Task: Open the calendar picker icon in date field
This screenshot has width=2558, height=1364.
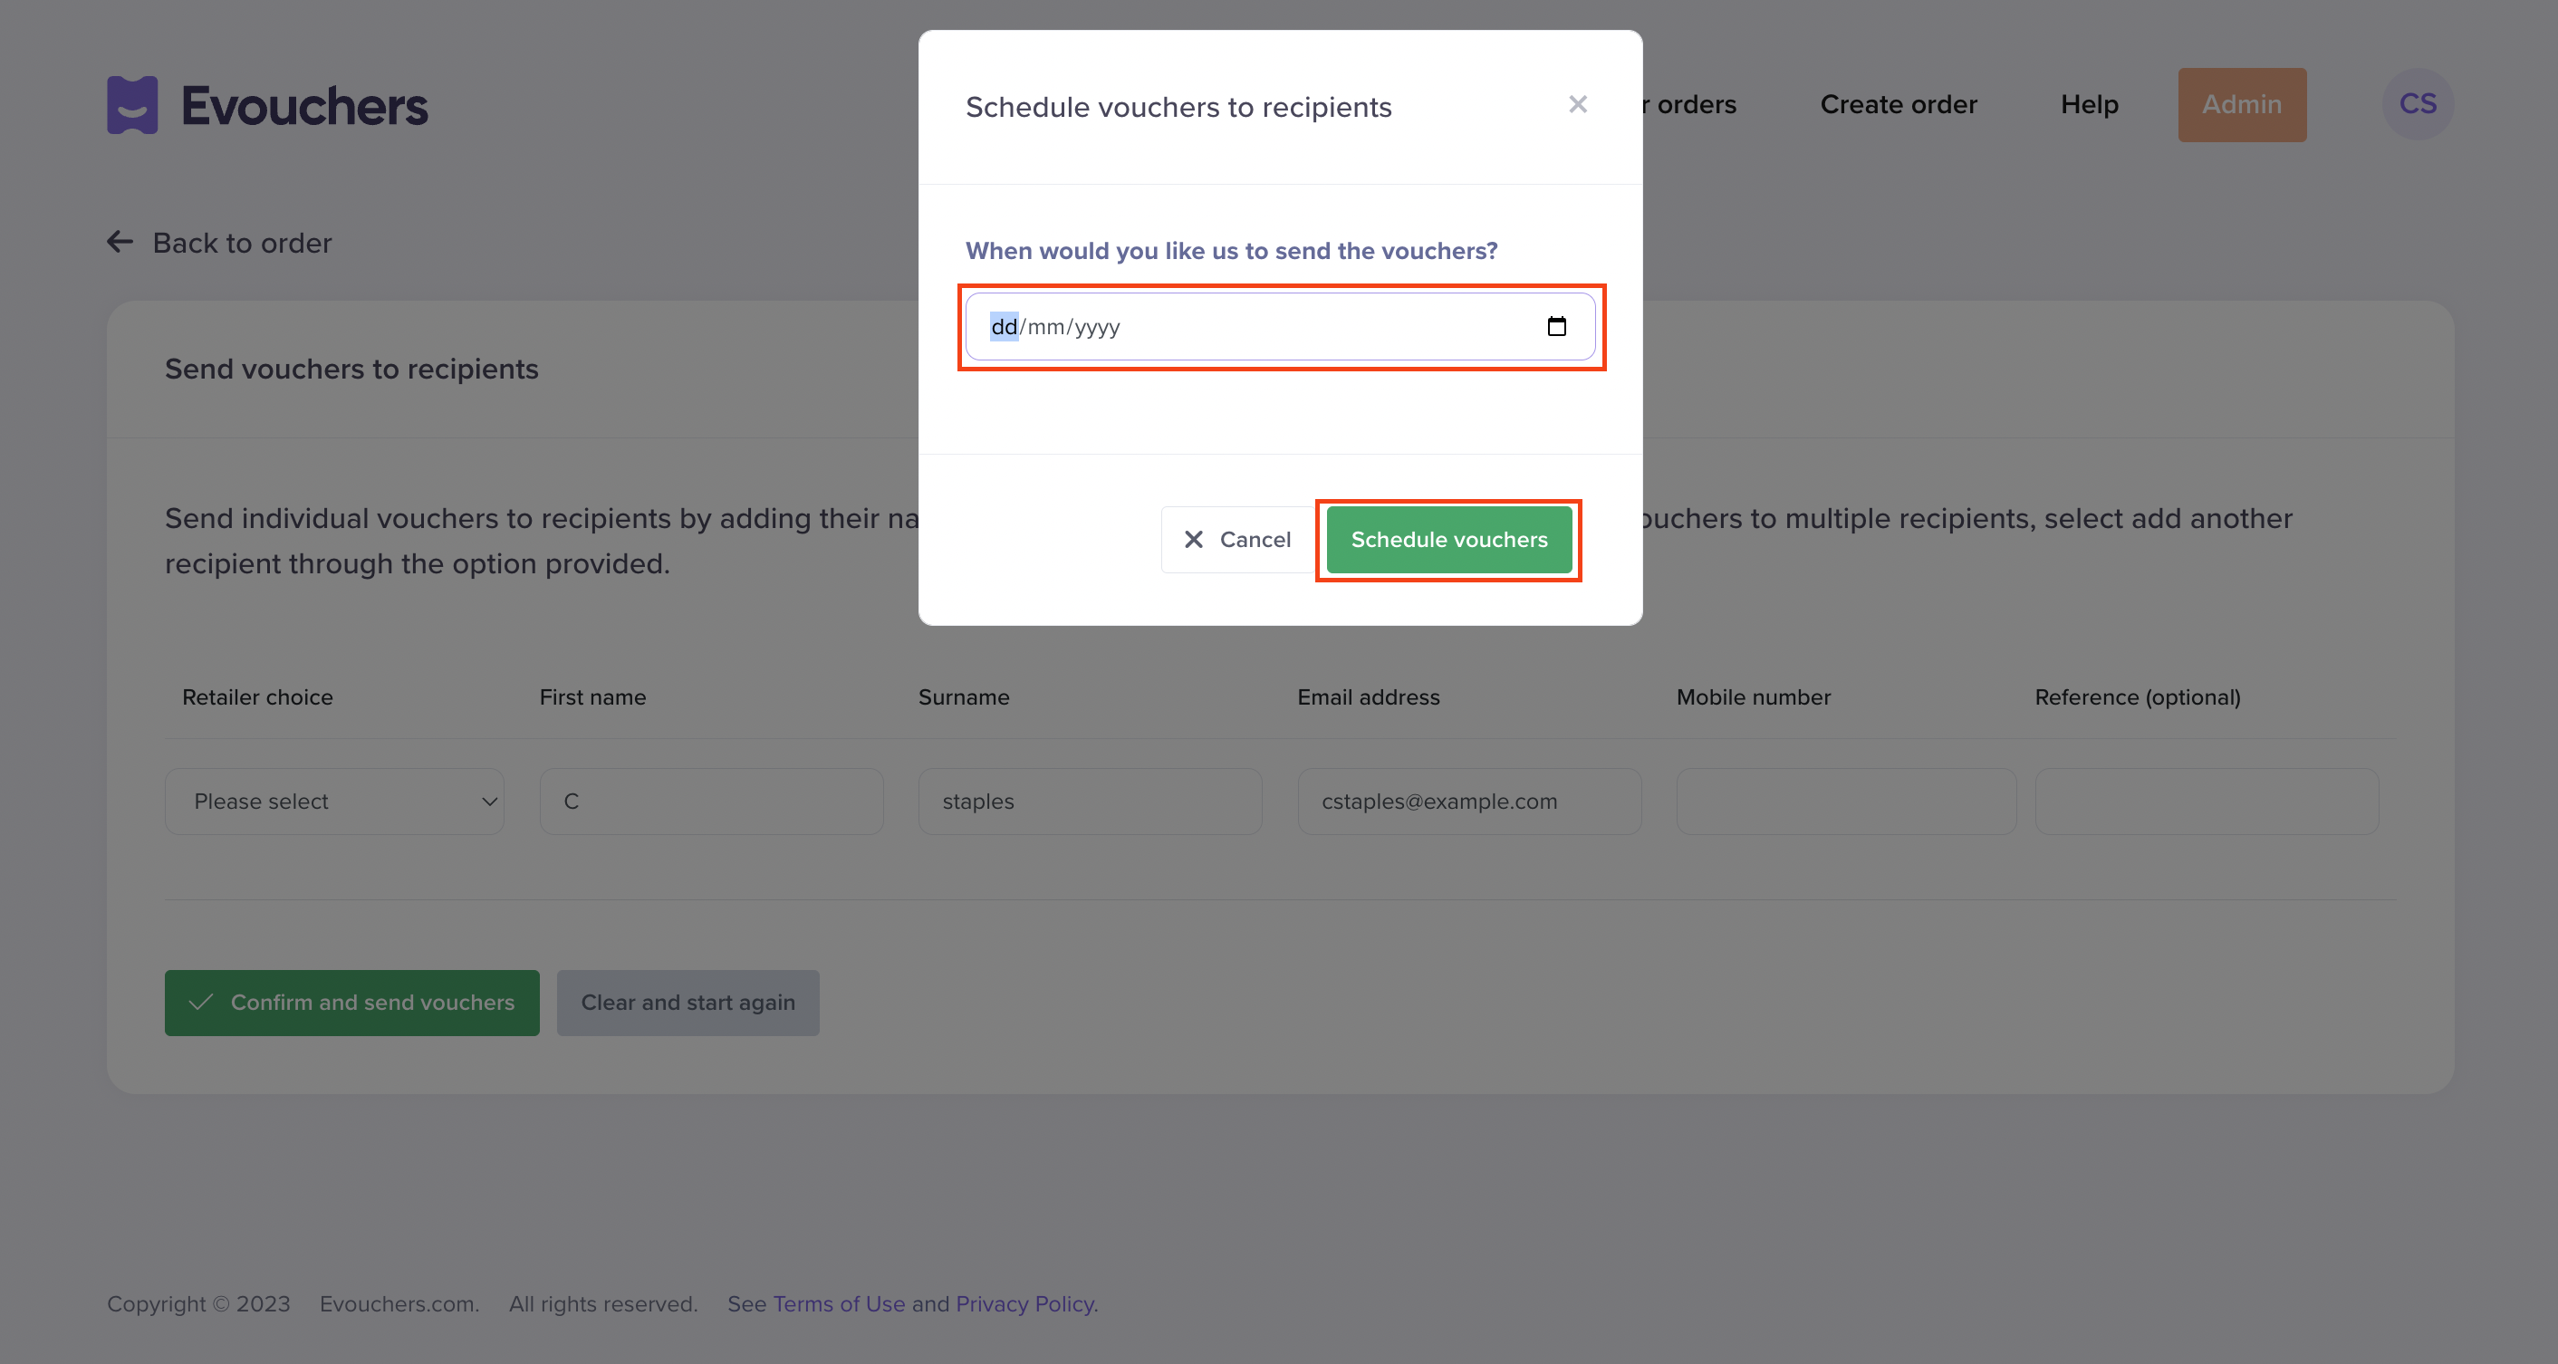Action: coord(1556,327)
